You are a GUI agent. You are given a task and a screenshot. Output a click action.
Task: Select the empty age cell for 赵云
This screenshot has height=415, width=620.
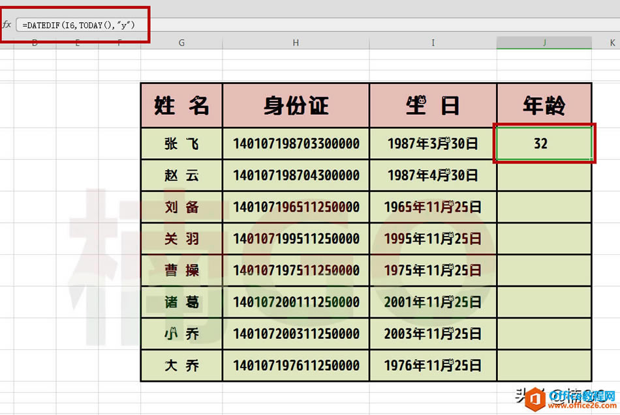point(544,175)
